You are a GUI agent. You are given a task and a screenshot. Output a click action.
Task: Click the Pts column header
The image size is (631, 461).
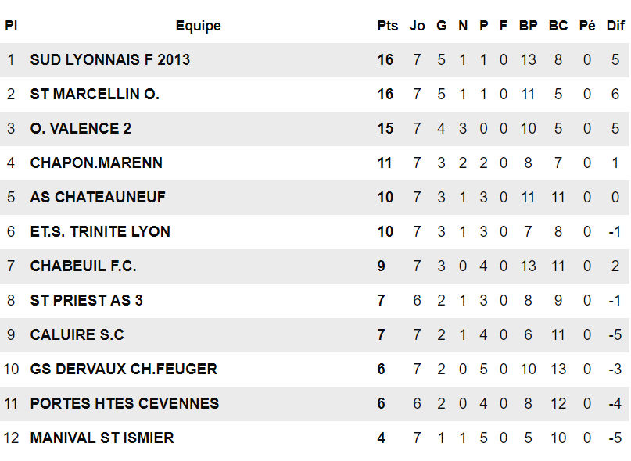click(x=387, y=26)
